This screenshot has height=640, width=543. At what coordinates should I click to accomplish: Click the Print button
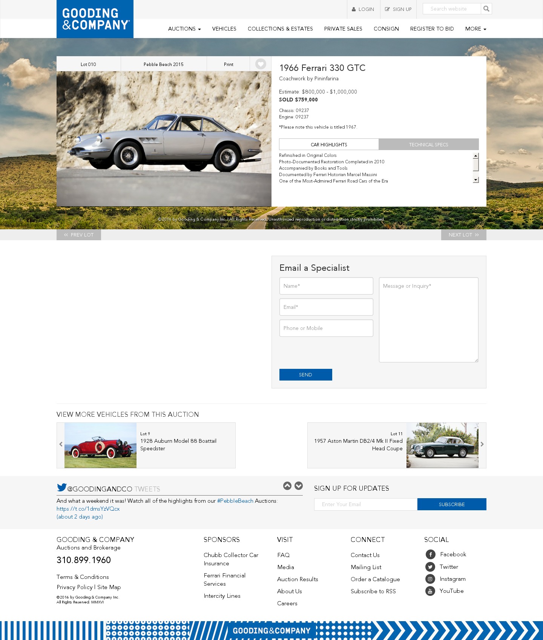[x=229, y=64]
